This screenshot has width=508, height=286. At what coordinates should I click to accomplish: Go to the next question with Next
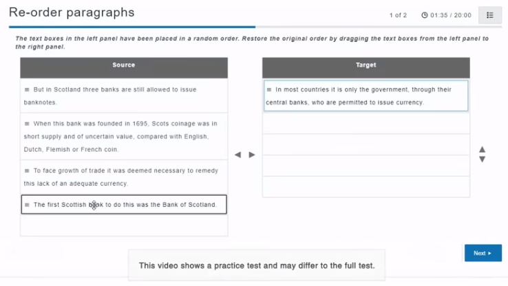point(483,253)
